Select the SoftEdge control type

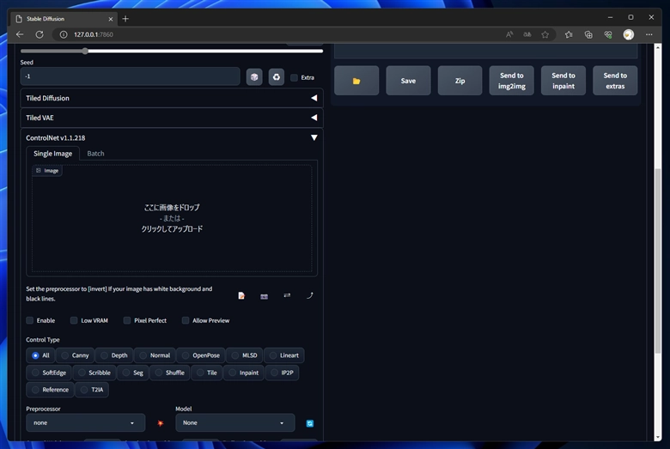[x=49, y=373]
